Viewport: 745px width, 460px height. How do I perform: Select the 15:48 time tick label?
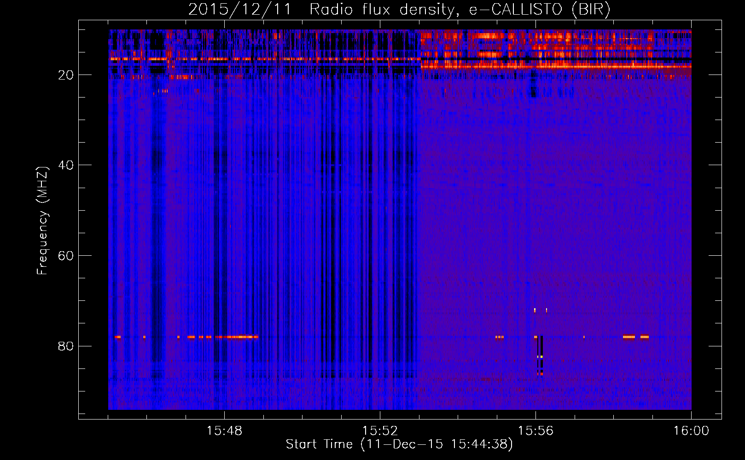click(224, 431)
